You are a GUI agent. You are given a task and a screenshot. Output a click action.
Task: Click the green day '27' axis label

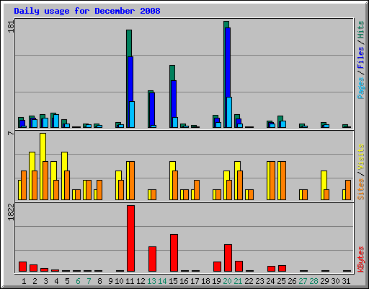[x=303, y=281]
